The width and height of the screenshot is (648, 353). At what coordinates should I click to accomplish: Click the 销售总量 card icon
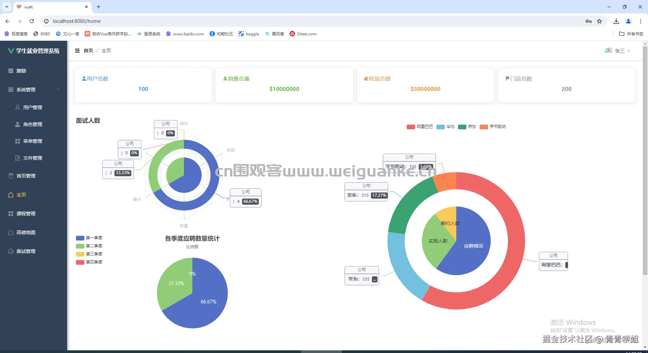(x=225, y=78)
